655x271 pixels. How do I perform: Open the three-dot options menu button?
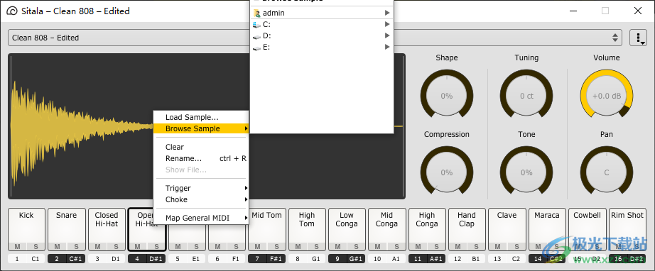638,38
